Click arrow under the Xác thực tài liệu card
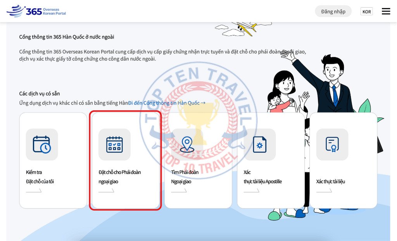The height and width of the screenshot is (241, 397). [324, 190]
